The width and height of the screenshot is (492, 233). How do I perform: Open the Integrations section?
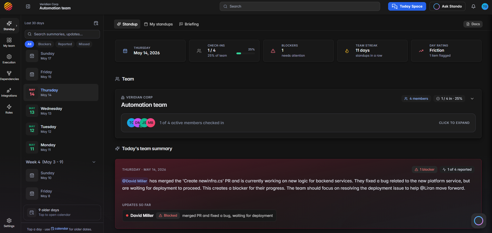[9, 92]
